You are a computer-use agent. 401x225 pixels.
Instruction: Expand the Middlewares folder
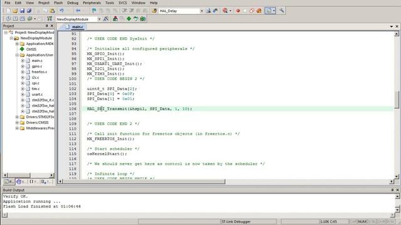coord(17,128)
